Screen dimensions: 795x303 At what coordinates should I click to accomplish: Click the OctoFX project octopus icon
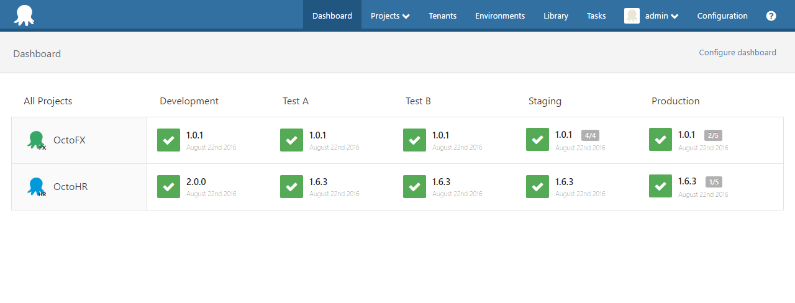click(x=36, y=140)
